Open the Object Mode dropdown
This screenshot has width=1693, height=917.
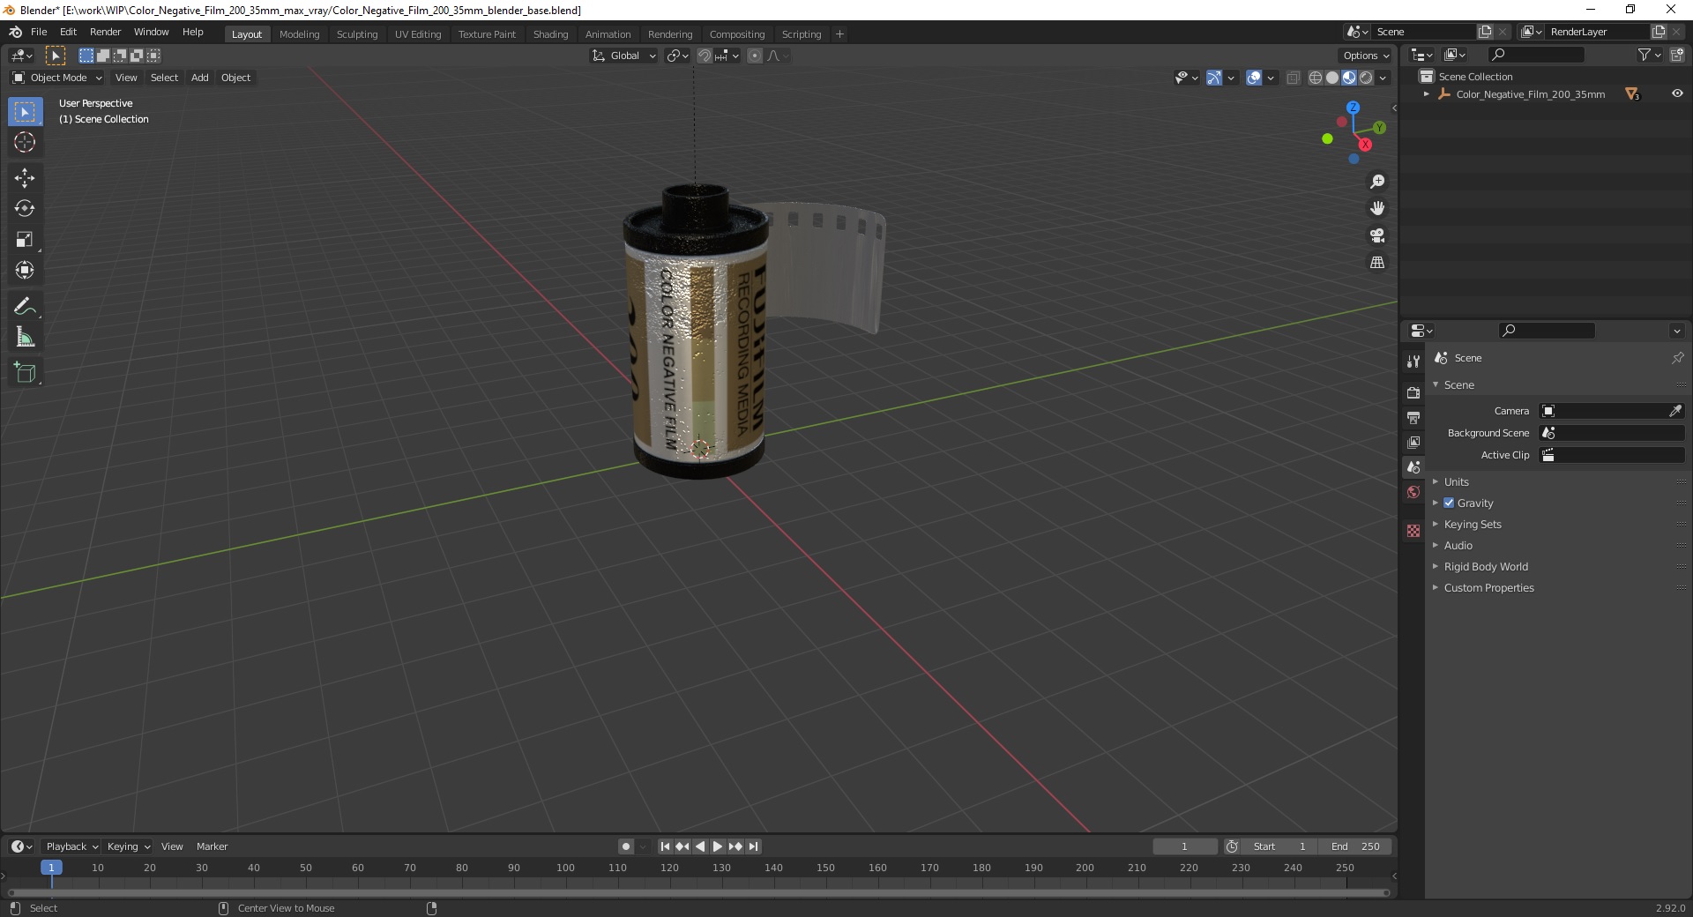(x=56, y=78)
